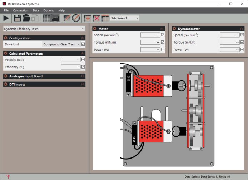This screenshot has width=248, height=180.
Task: Click the record data table icon
Action: 67,18
